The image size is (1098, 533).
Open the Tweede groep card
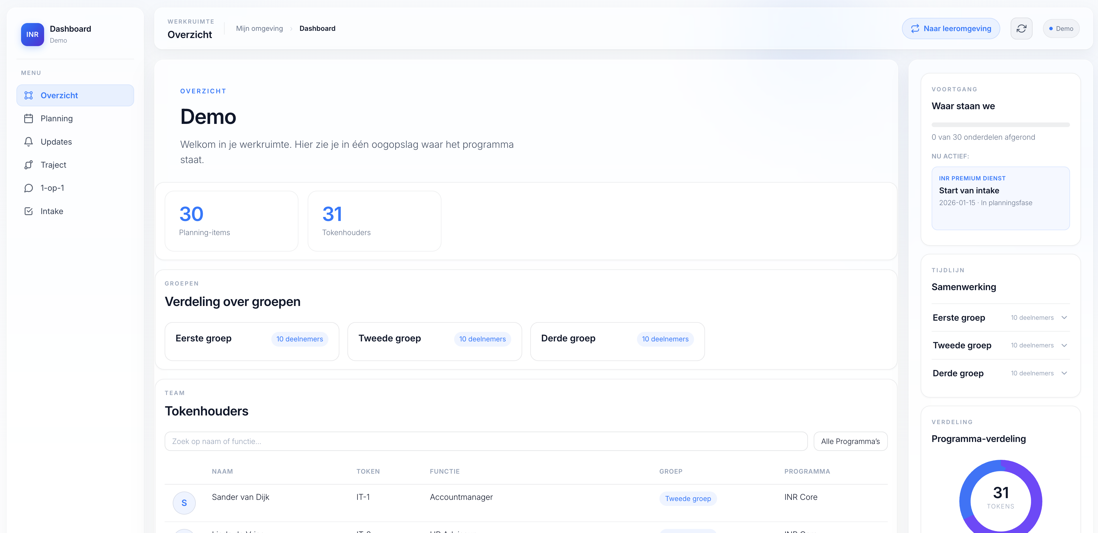[x=434, y=341]
